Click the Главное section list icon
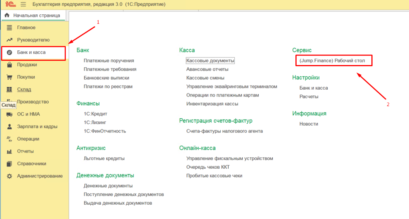Screen dimensions: 409x219 [9, 28]
